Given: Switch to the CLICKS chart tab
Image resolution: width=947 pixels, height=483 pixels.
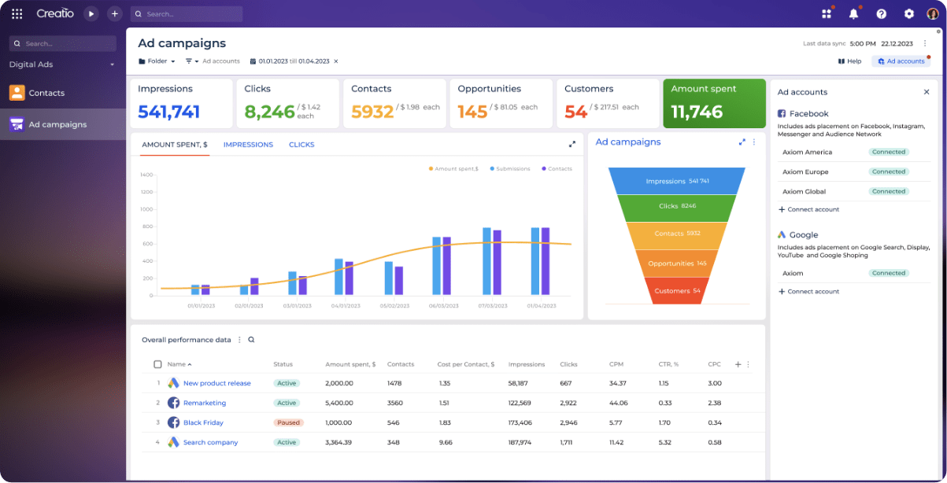Looking at the screenshot, I should (301, 145).
